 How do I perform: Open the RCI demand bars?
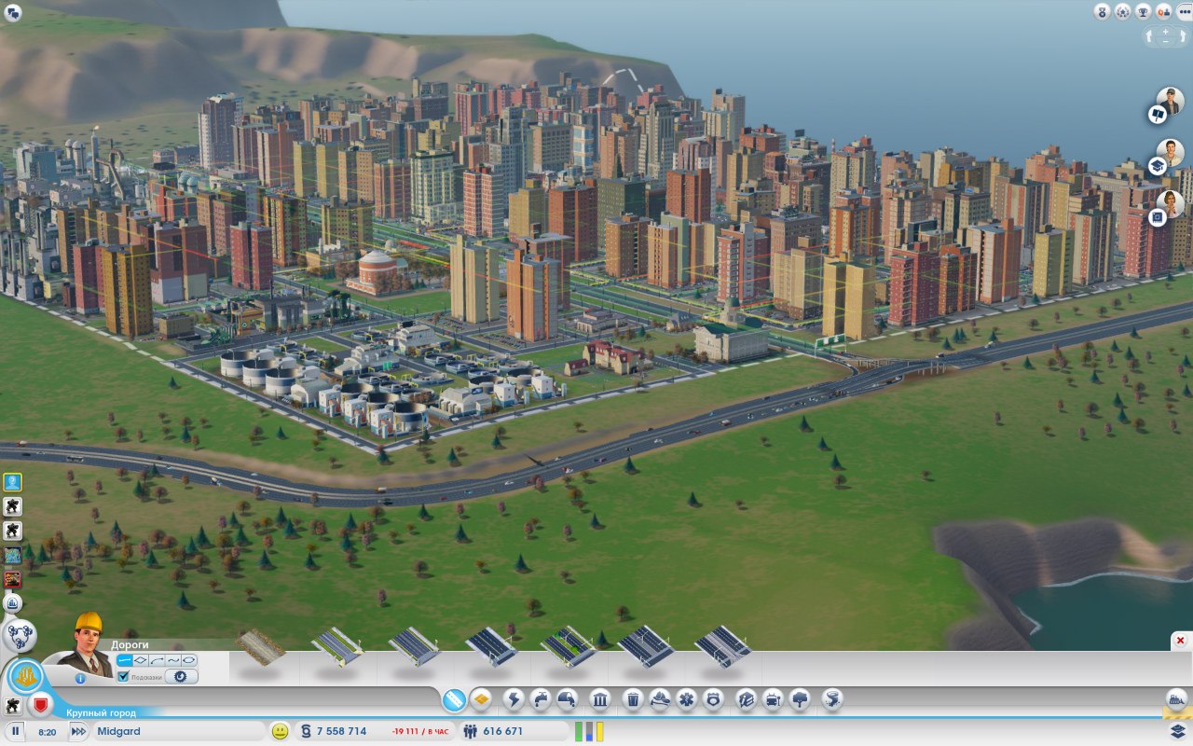pos(589,731)
